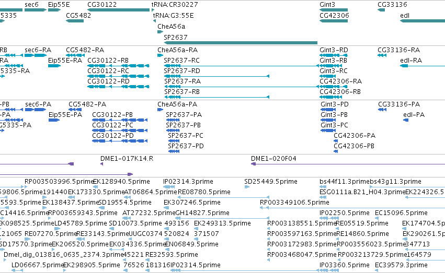445x273 pixels.
Task: Open EST IP03360.5prime
Action: tap(329, 270)
